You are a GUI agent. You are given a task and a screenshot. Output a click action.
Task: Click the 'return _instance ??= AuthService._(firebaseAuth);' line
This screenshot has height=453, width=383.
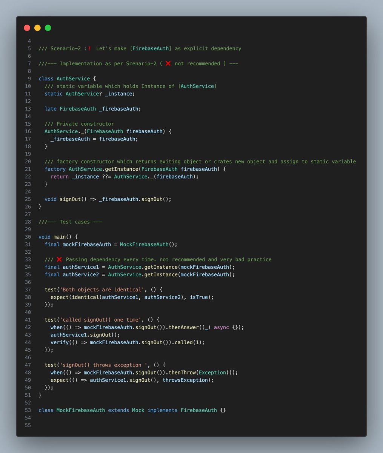tap(125, 177)
